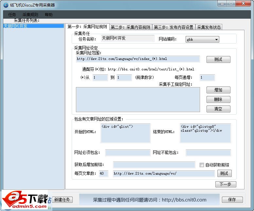The image size is (254, 211).
Task: Select 天新网VC开发 in the task list
Action: coord(33,26)
